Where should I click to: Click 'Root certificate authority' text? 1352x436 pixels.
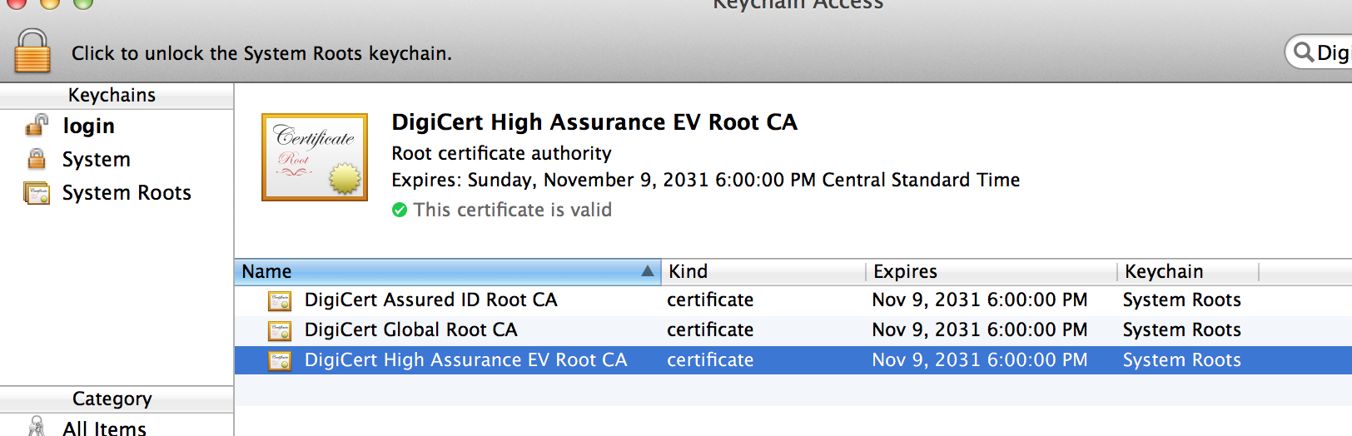pyautogui.click(x=502, y=153)
